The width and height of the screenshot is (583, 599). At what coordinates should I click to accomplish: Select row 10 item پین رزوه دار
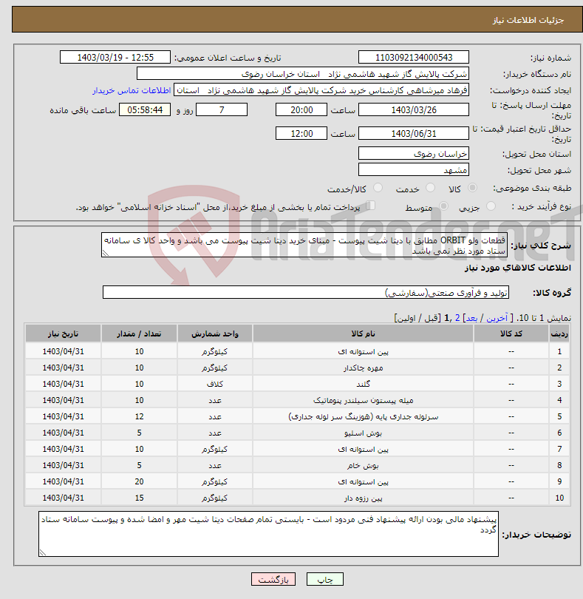(363, 498)
